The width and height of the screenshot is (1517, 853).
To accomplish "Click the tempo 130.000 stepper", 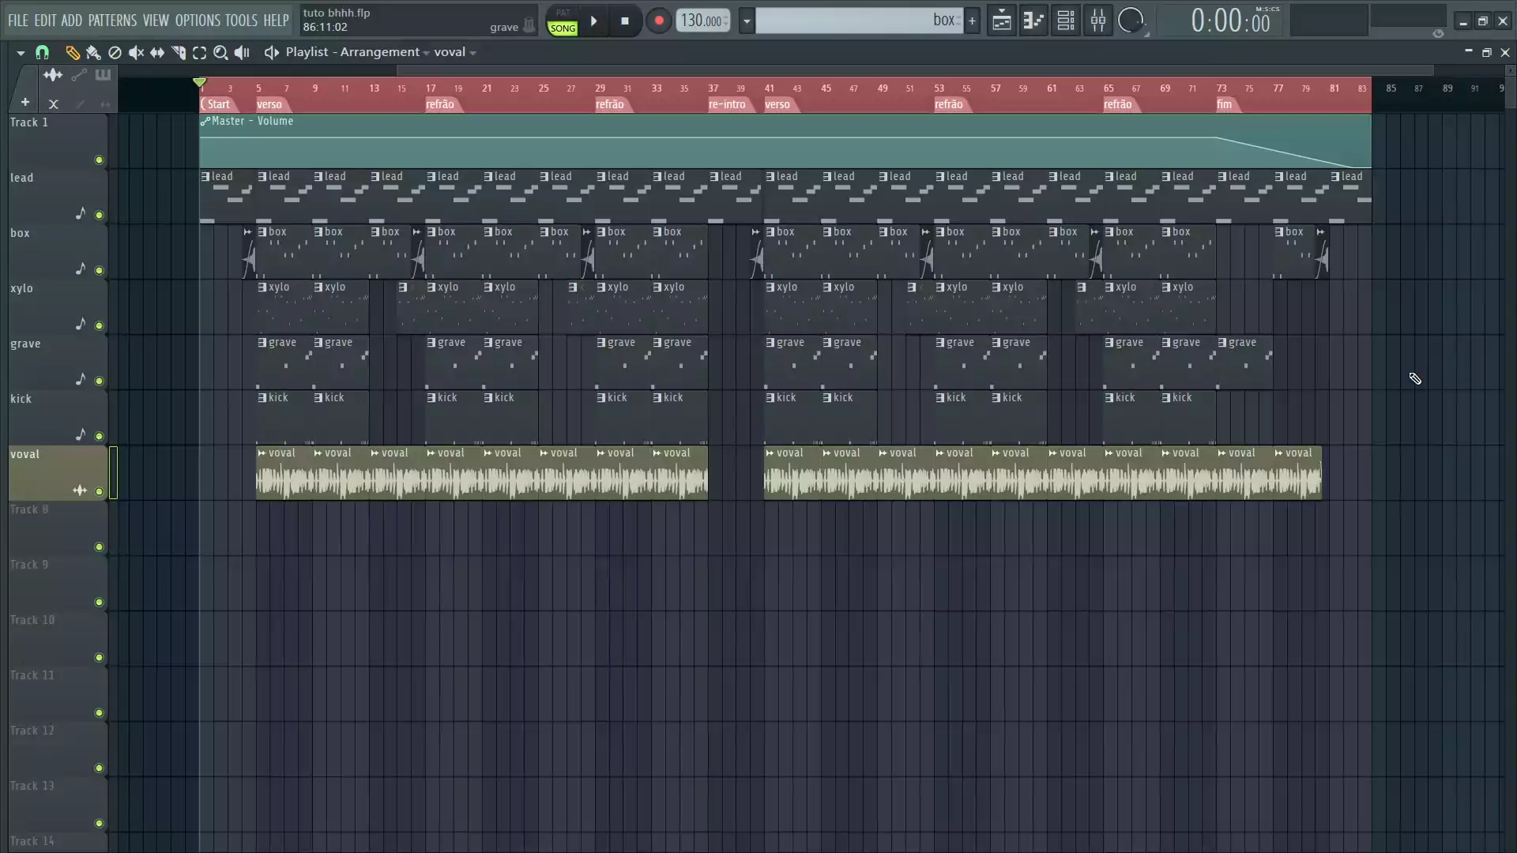I will [x=702, y=21].
